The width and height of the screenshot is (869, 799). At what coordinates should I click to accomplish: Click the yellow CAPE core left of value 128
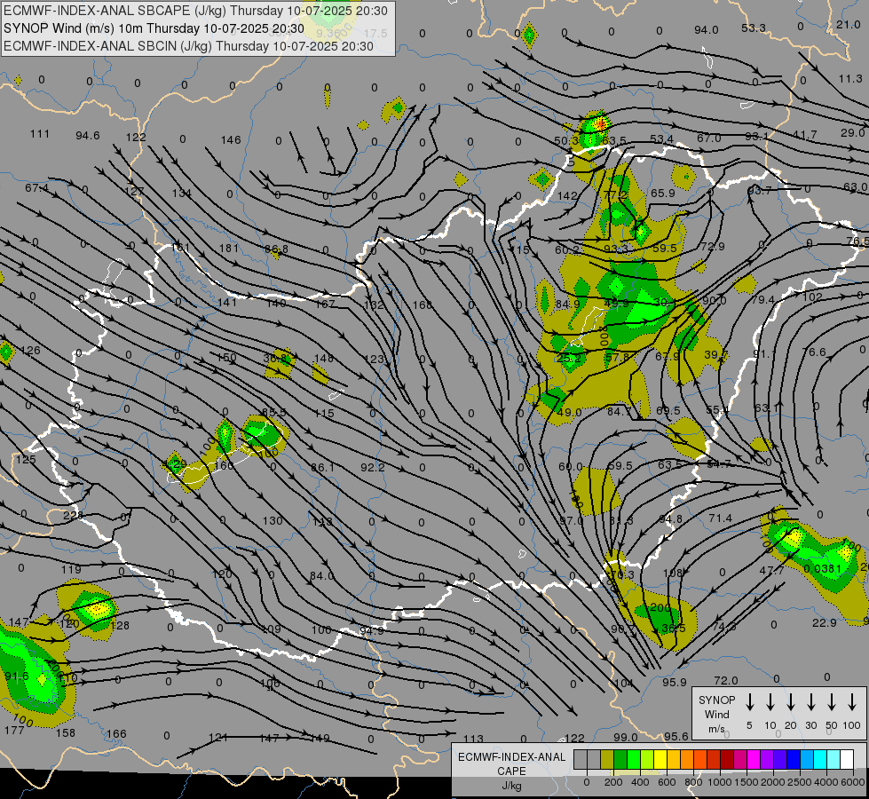[x=98, y=609]
